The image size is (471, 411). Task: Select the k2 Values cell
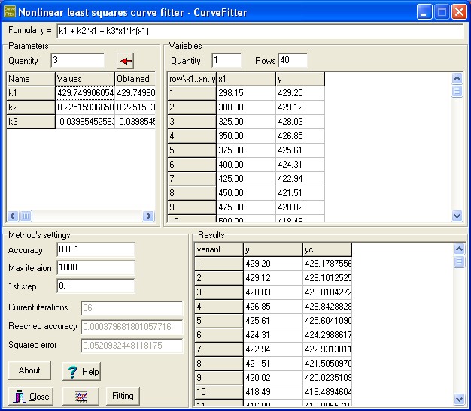pos(84,107)
